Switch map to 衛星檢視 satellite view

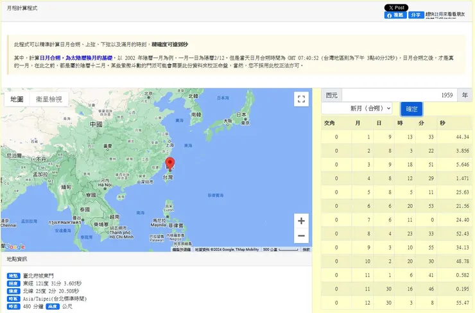pyautogui.click(x=49, y=99)
